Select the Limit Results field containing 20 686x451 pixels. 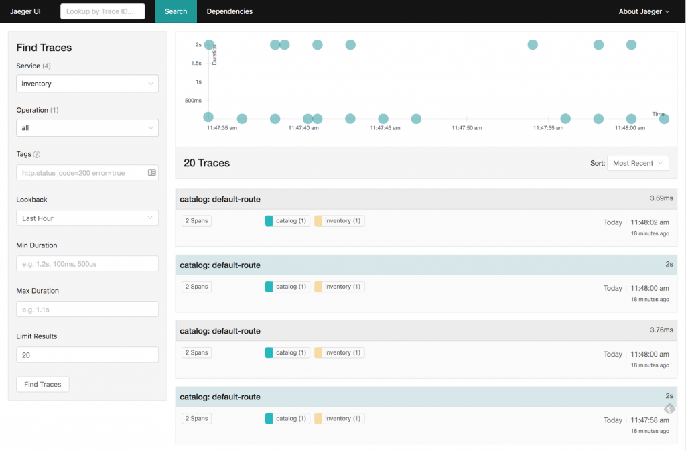pos(87,355)
